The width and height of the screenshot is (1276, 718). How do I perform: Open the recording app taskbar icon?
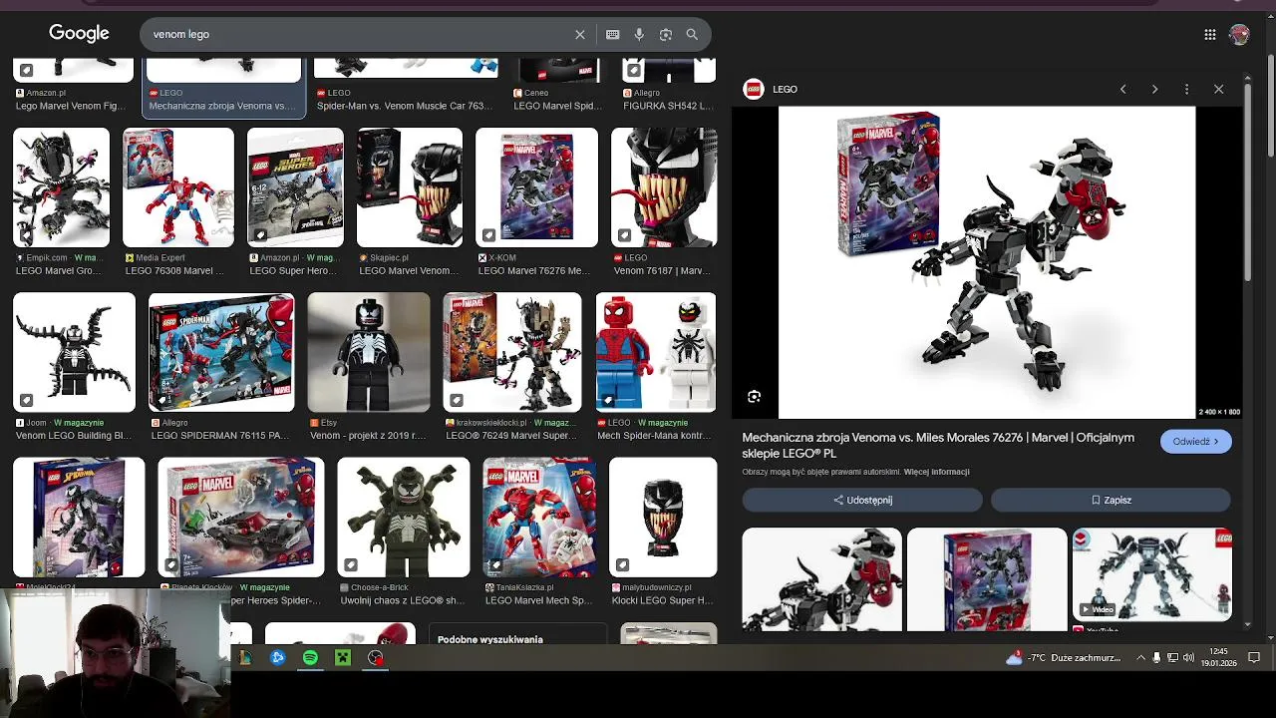[375, 657]
